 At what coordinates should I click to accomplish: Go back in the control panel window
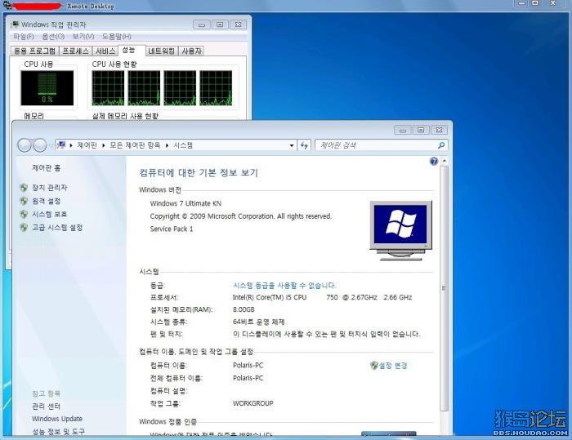(25, 145)
